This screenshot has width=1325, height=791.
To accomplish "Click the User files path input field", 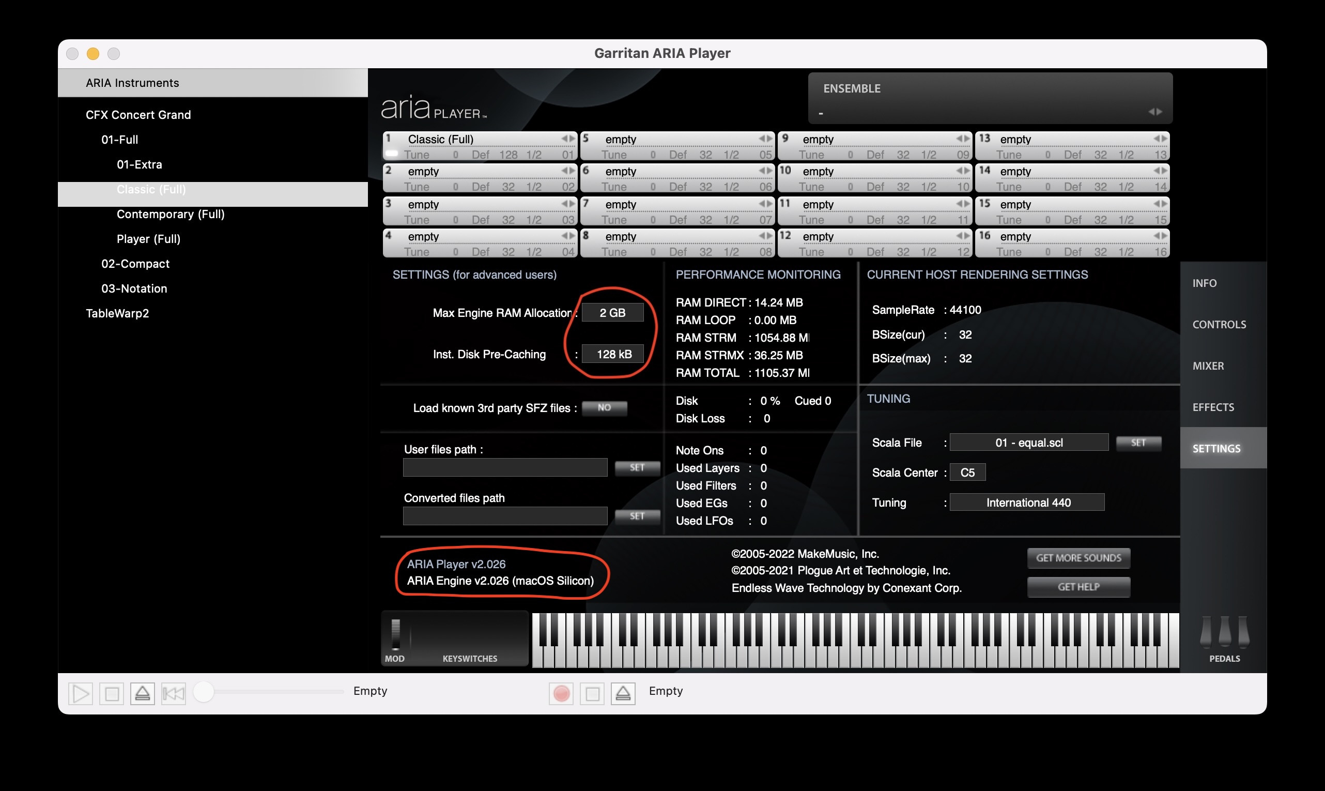I will tap(504, 467).
